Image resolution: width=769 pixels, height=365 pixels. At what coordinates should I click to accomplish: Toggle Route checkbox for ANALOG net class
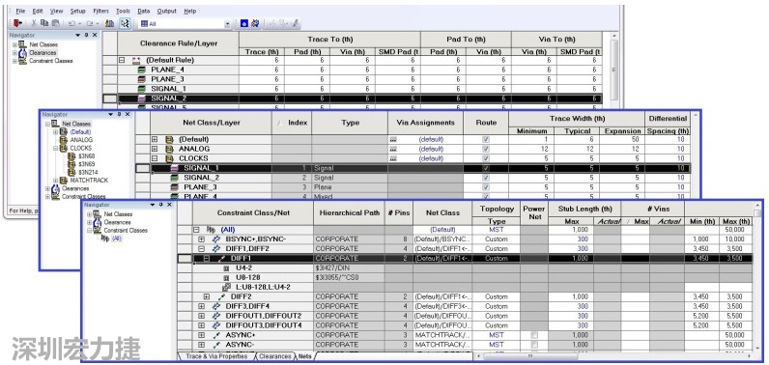point(486,149)
